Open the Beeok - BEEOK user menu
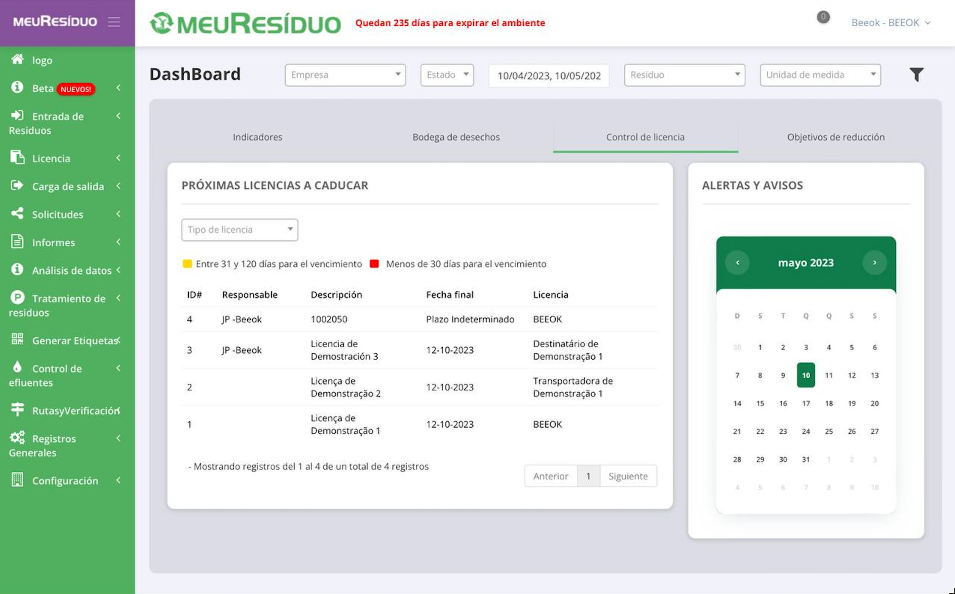The width and height of the screenshot is (955, 594). (x=891, y=22)
